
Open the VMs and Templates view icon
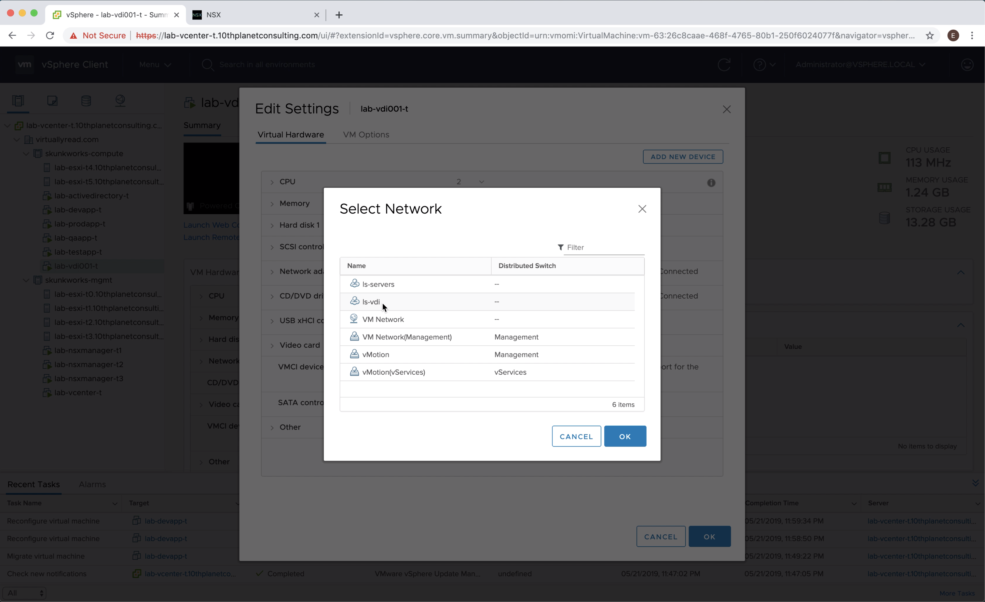[x=52, y=101]
